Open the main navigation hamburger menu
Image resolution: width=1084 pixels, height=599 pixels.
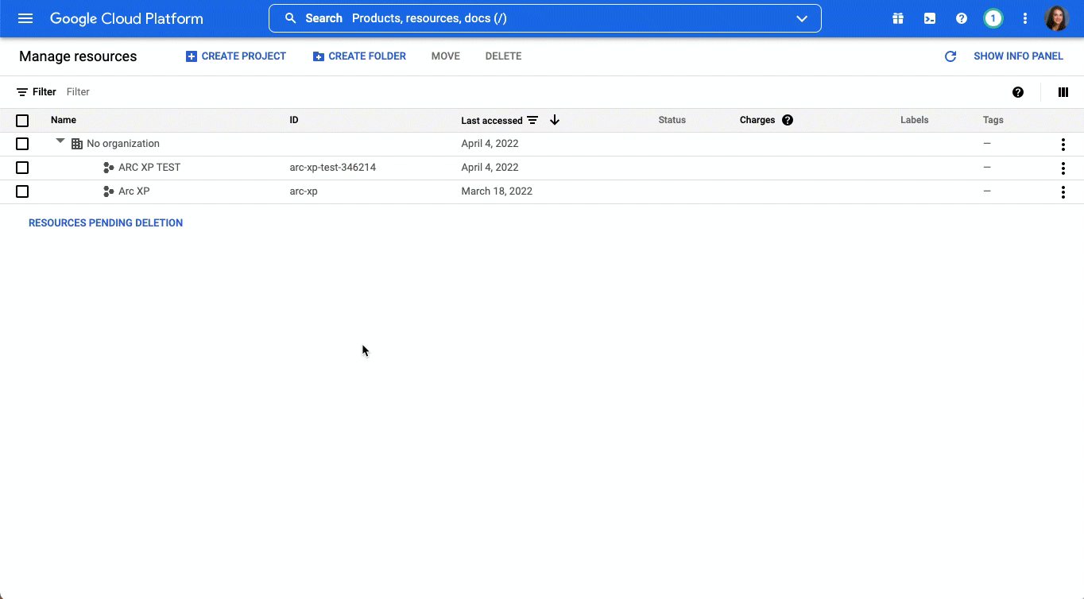25,18
